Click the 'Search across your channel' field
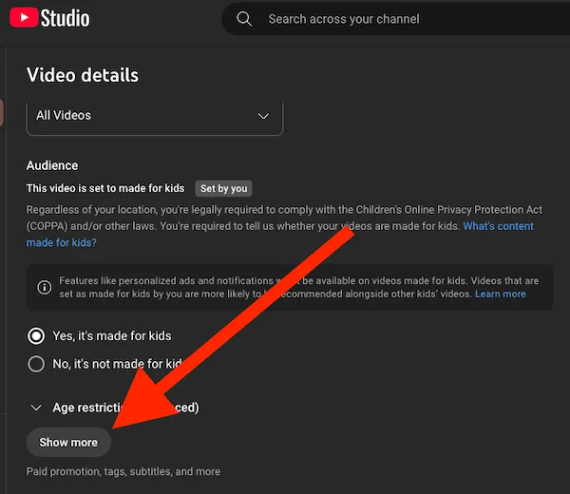 coord(396,19)
